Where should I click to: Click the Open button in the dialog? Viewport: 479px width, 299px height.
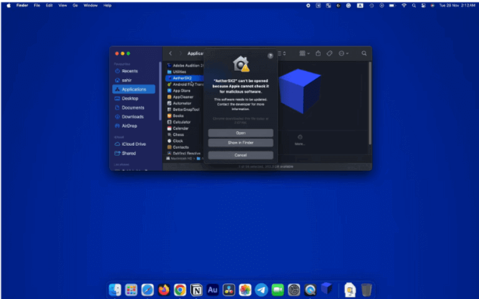coord(241,133)
